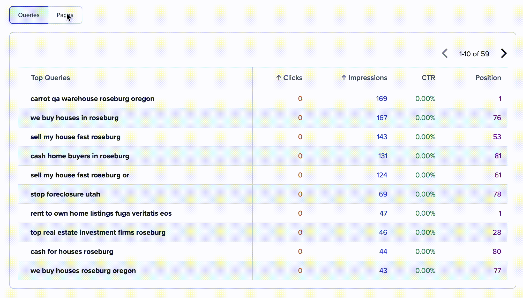Image resolution: width=523 pixels, height=298 pixels.
Task: Select query 'sell my house fast roseburg'
Action: tap(76, 137)
